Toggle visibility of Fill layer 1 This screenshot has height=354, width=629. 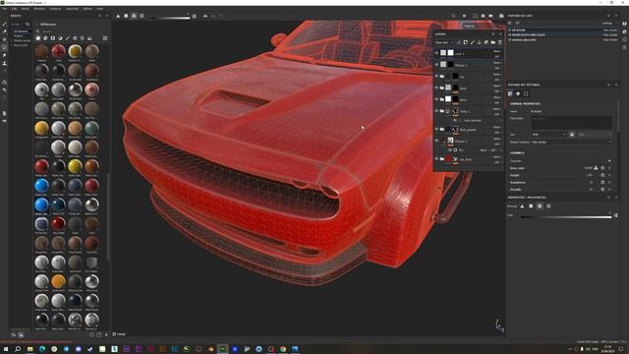(436, 141)
